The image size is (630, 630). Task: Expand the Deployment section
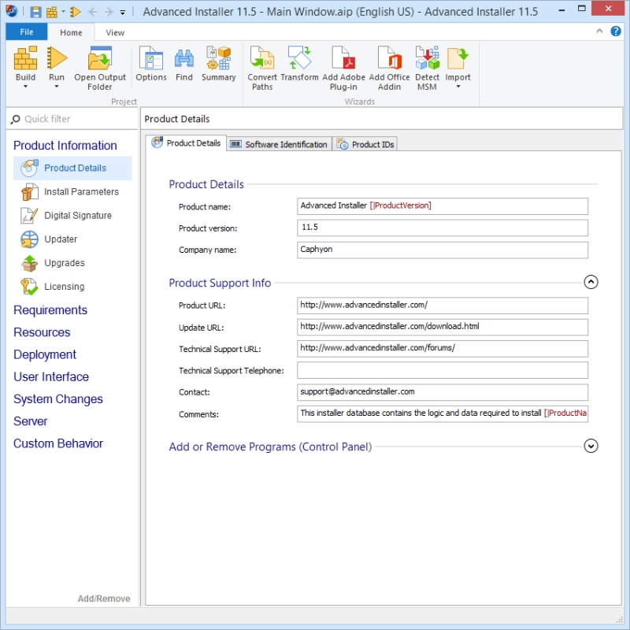click(x=45, y=354)
